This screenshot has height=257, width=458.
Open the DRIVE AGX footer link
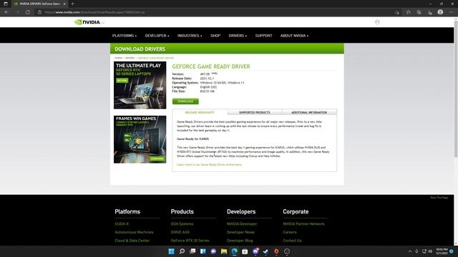(x=180, y=232)
